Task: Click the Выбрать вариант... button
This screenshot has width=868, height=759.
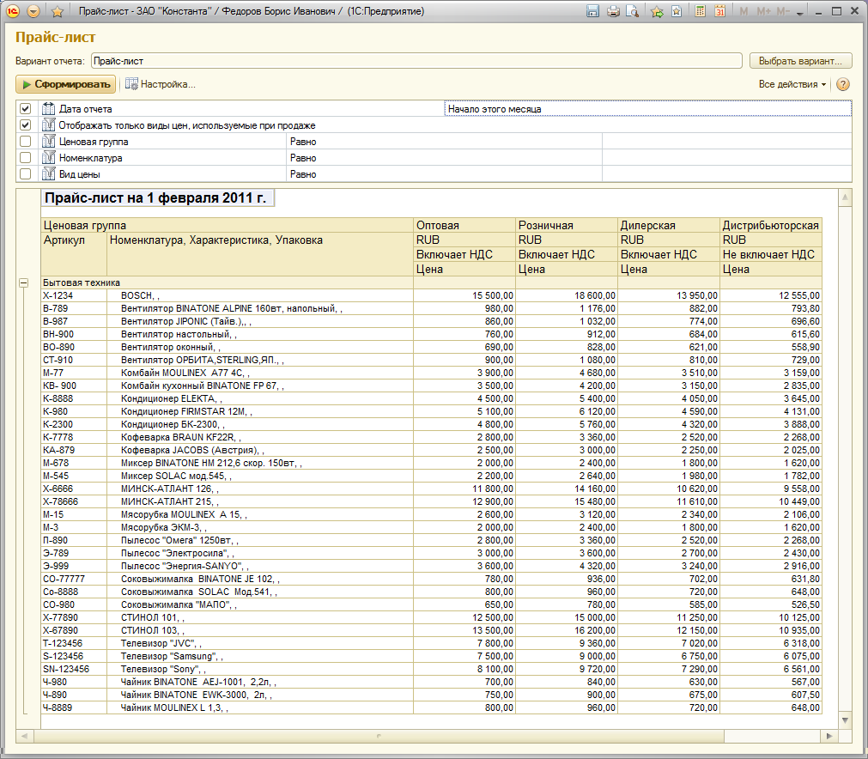Action: point(800,61)
